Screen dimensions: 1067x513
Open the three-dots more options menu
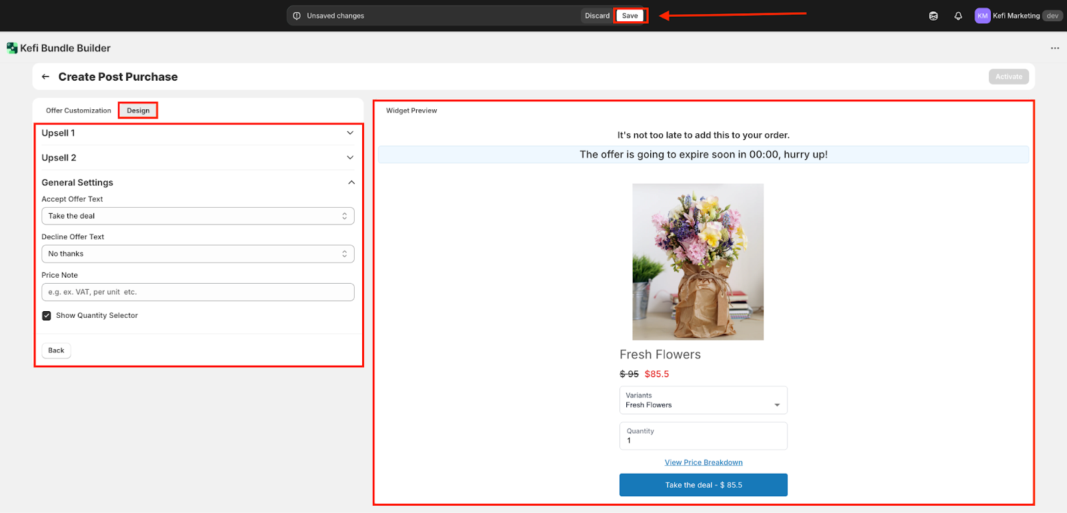pos(1054,48)
